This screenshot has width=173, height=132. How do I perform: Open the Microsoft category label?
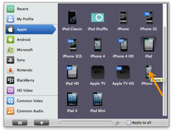(x=25, y=50)
